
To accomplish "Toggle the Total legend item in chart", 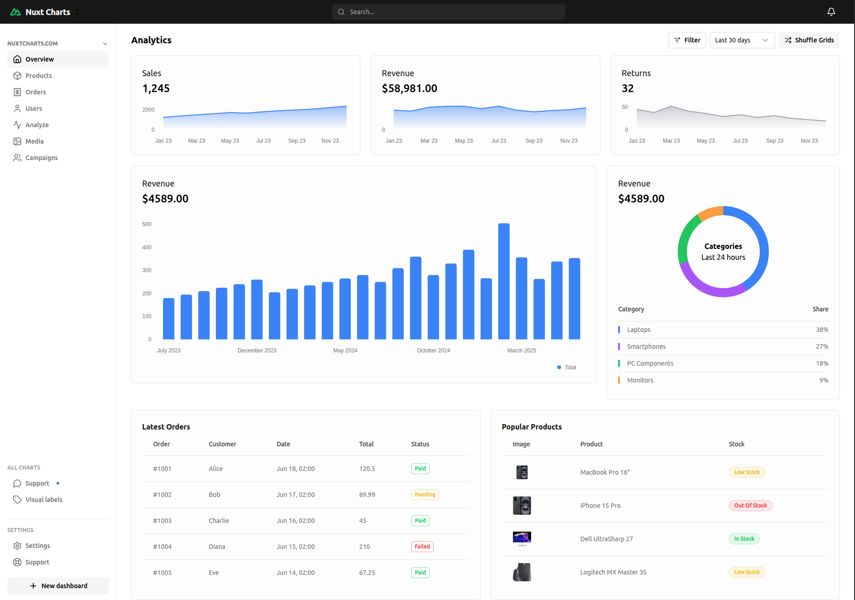I will (x=567, y=367).
